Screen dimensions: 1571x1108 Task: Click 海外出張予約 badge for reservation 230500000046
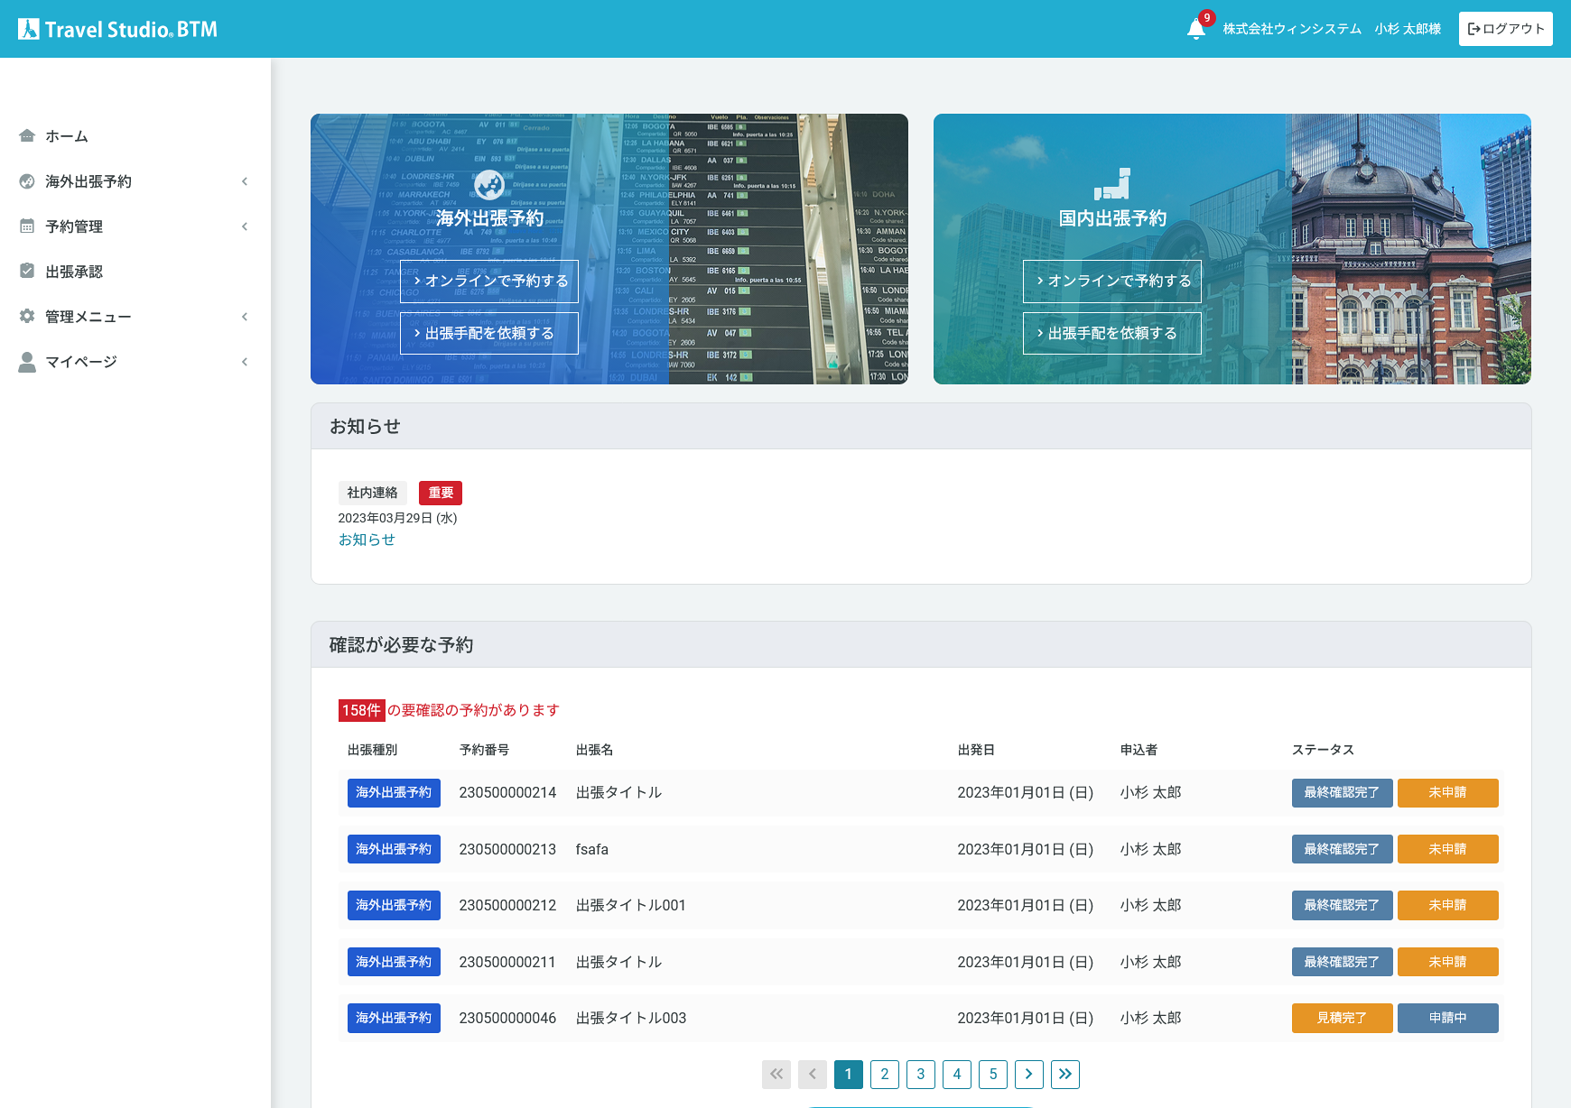394,1018
